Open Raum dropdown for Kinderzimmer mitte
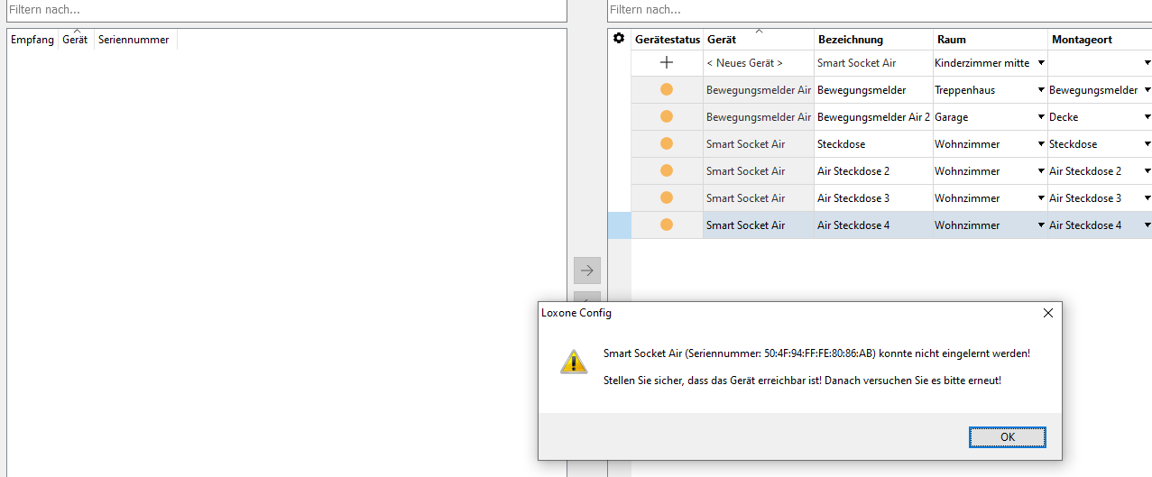Screen dimensions: 1152x477 tap(1041, 63)
